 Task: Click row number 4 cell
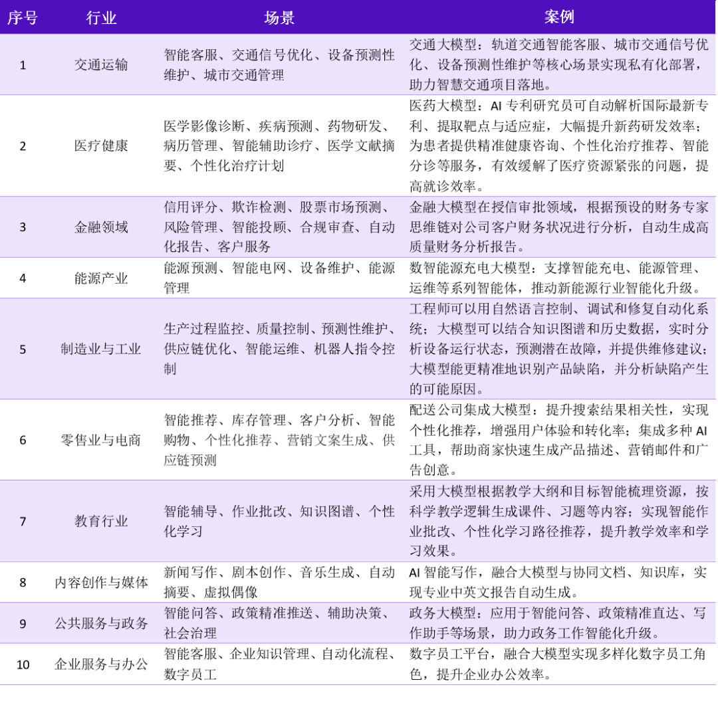[23, 278]
